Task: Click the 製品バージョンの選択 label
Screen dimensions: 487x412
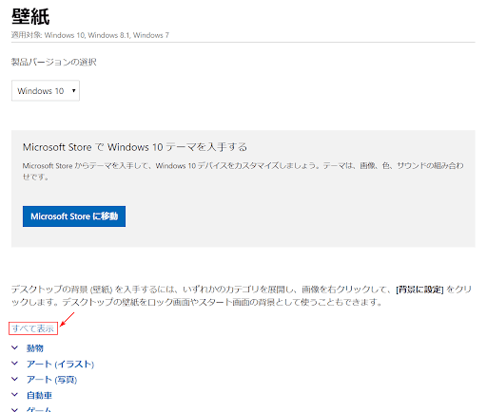Action: pyautogui.click(x=54, y=62)
